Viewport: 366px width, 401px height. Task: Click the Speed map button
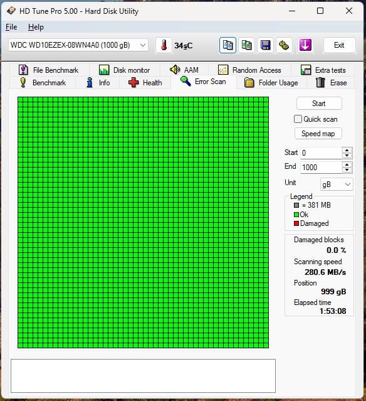click(x=318, y=134)
